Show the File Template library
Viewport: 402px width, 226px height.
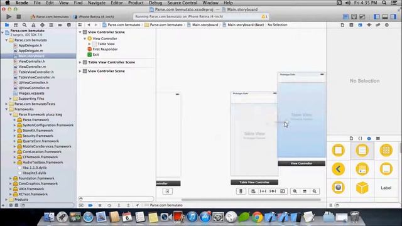click(x=351, y=138)
